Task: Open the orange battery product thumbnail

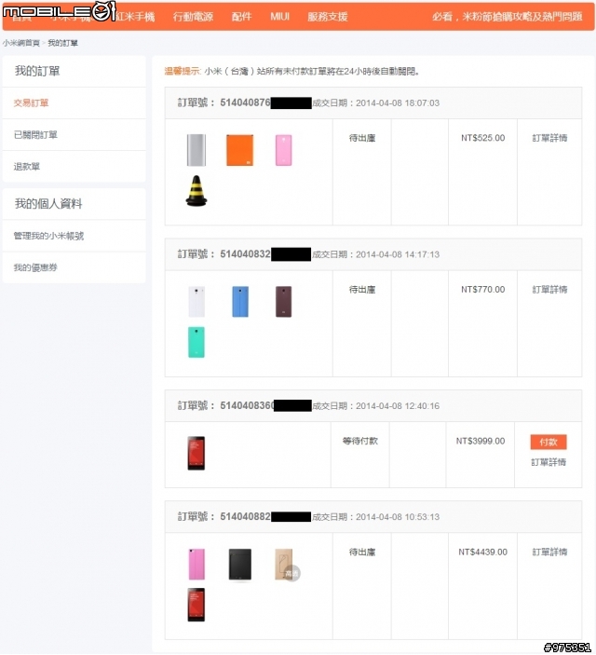Action: [239, 150]
